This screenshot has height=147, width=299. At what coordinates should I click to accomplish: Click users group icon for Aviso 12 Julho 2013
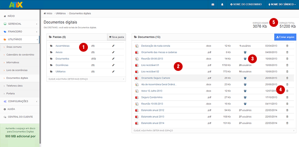coord(245,91)
